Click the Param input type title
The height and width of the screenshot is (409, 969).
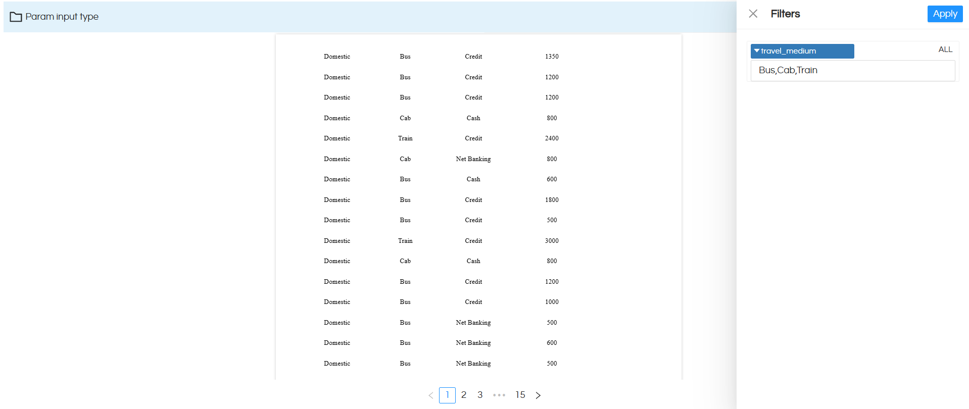pos(62,17)
